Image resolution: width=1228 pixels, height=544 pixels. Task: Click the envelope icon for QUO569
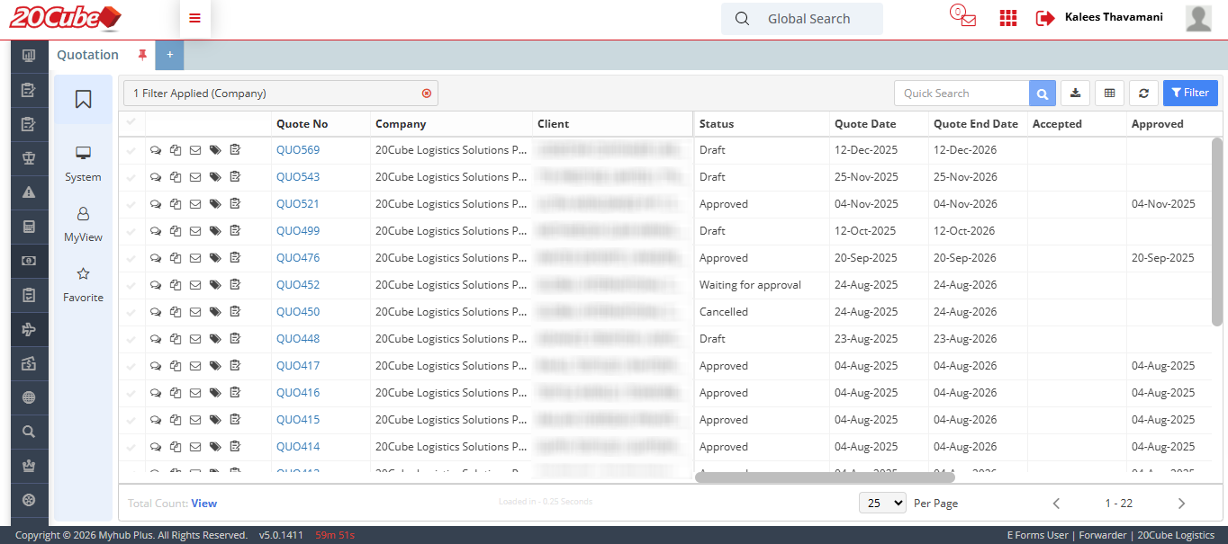(194, 150)
